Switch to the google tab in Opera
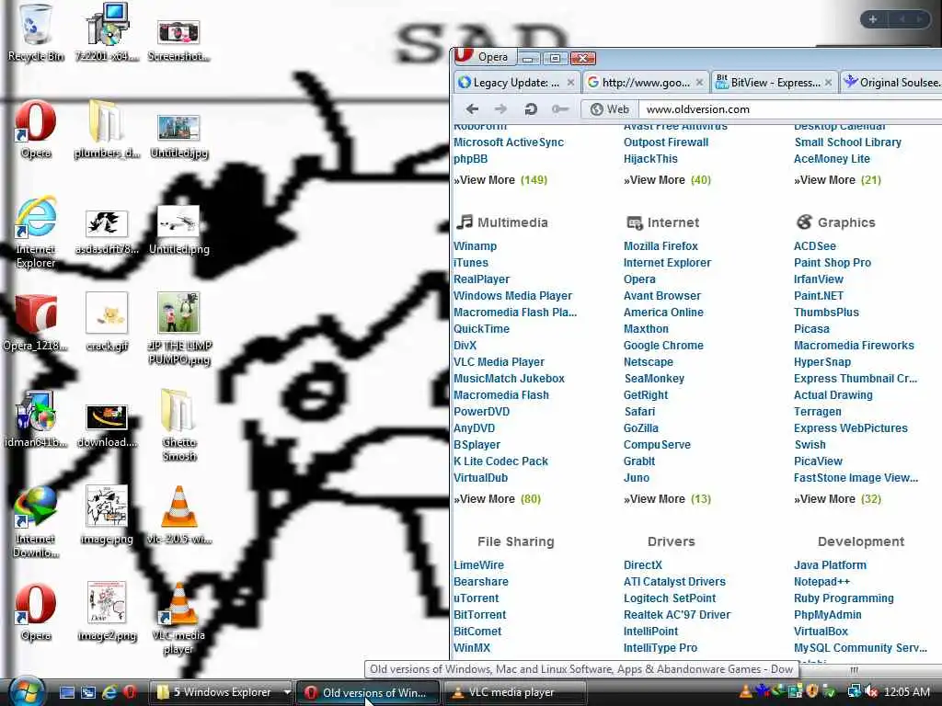942x706 pixels. [x=646, y=82]
